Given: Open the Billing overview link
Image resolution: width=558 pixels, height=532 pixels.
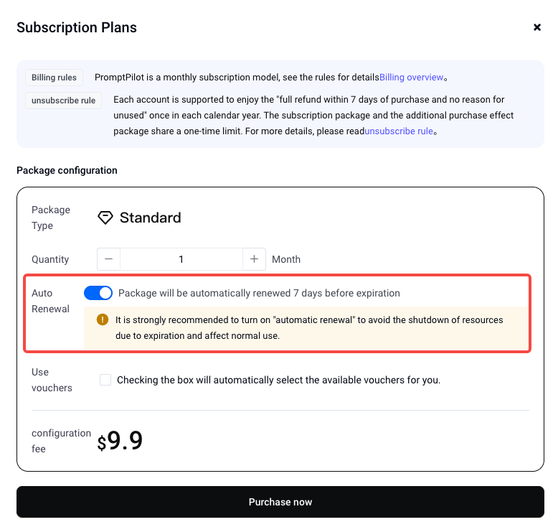Looking at the screenshot, I should click(x=410, y=78).
